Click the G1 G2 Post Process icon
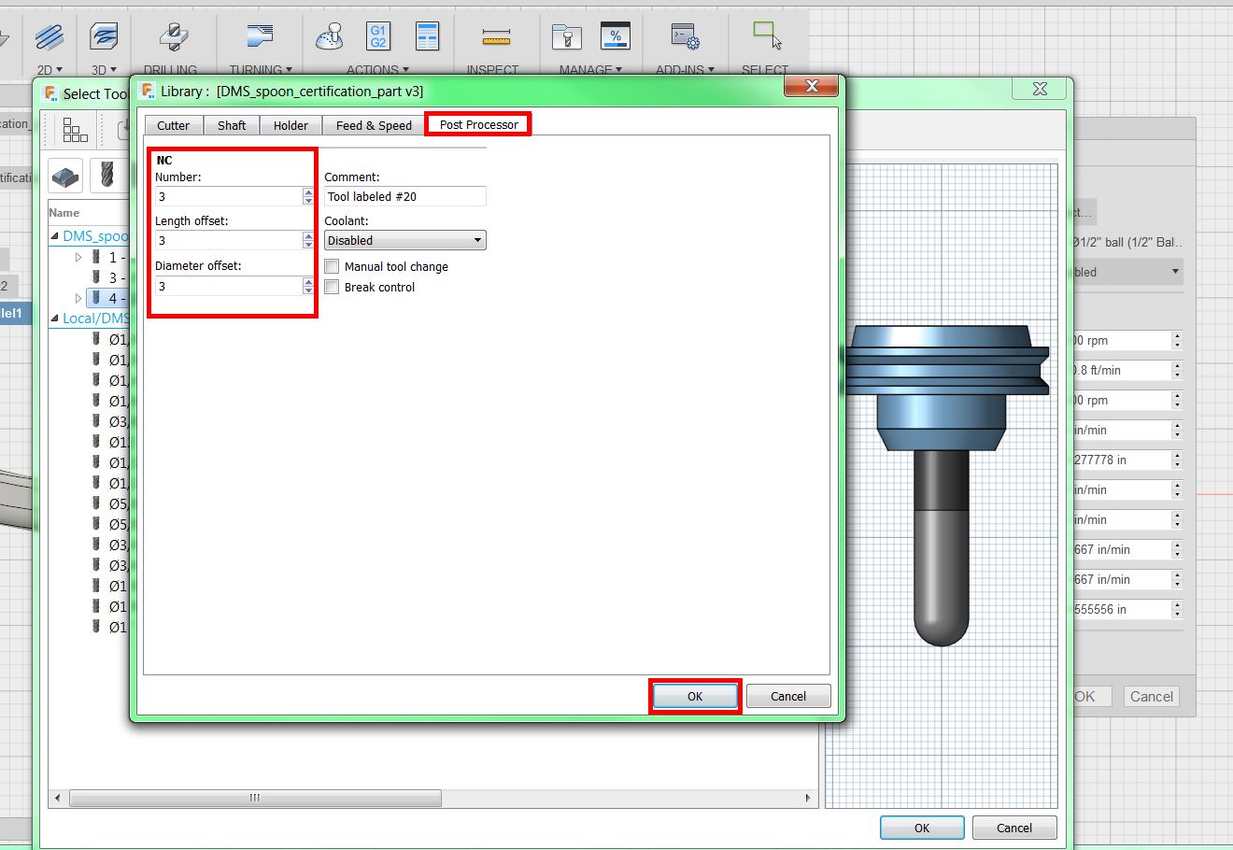The image size is (1233, 850). pyautogui.click(x=377, y=37)
